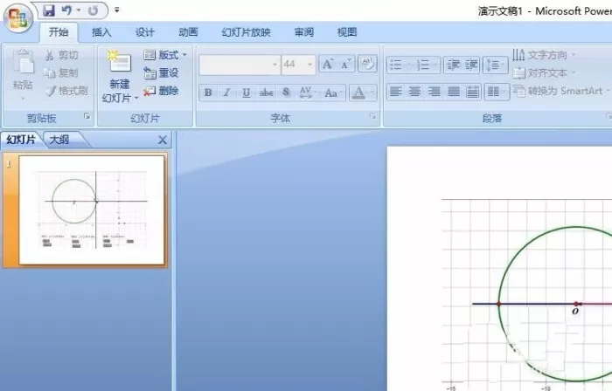Open the 幻灯片放映 ribbon tab

pyautogui.click(x=246, y=32)
